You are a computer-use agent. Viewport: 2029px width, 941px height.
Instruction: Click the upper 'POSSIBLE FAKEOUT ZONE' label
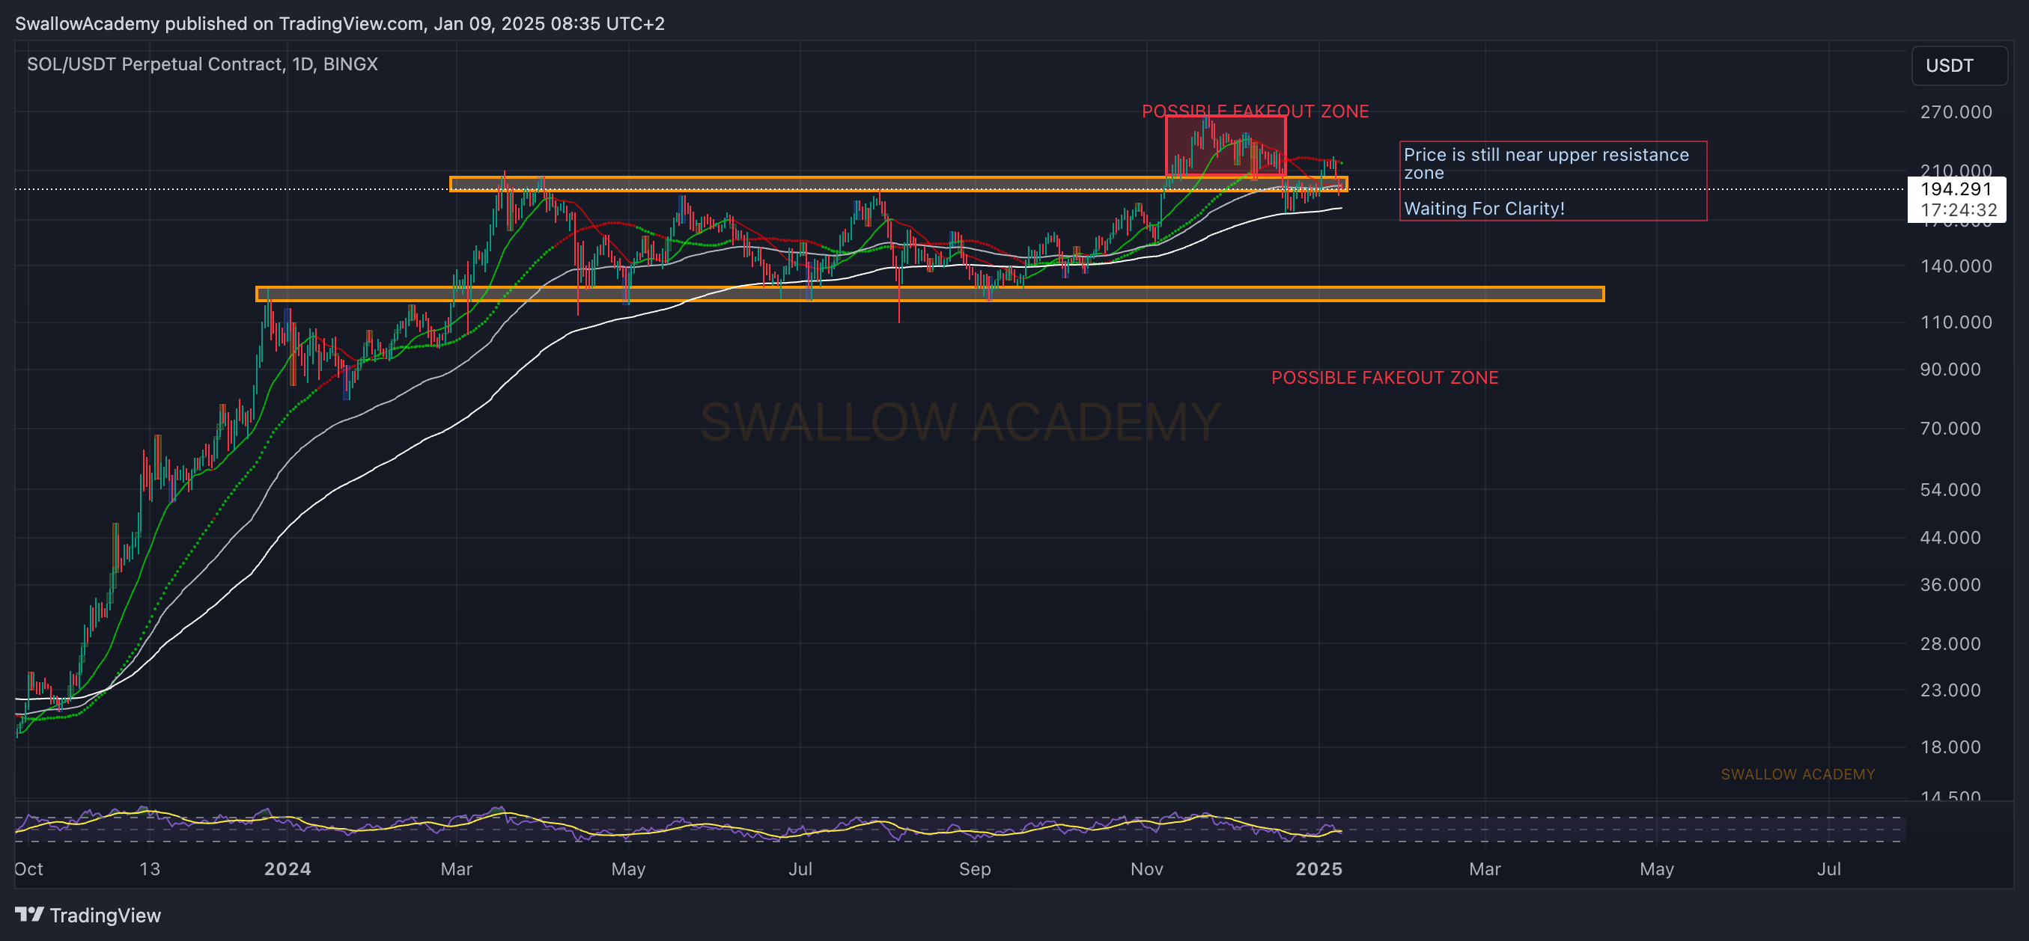tap(1255, 111)
